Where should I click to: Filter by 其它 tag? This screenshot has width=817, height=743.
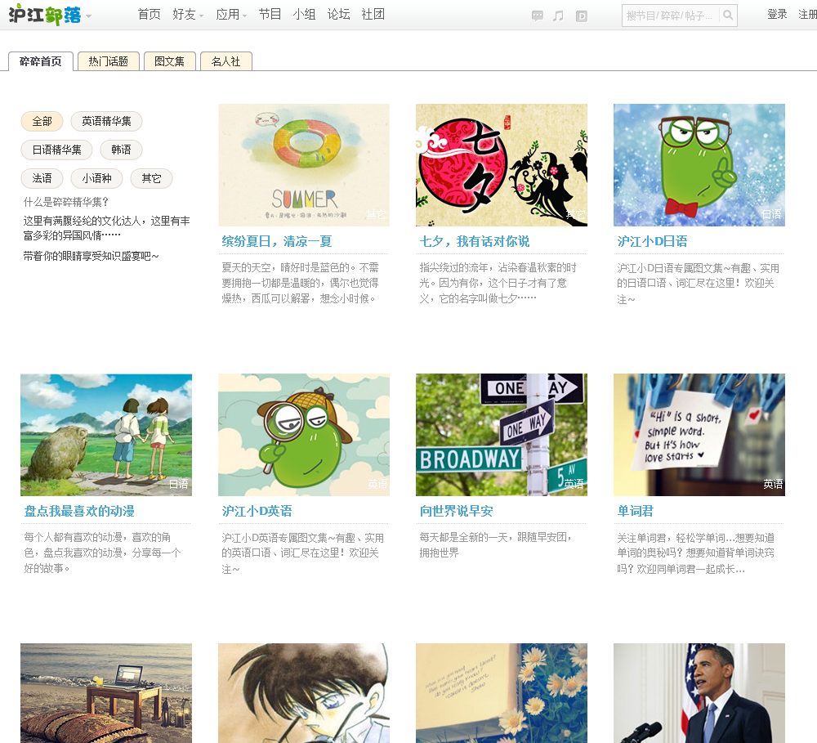click(151, 178)
